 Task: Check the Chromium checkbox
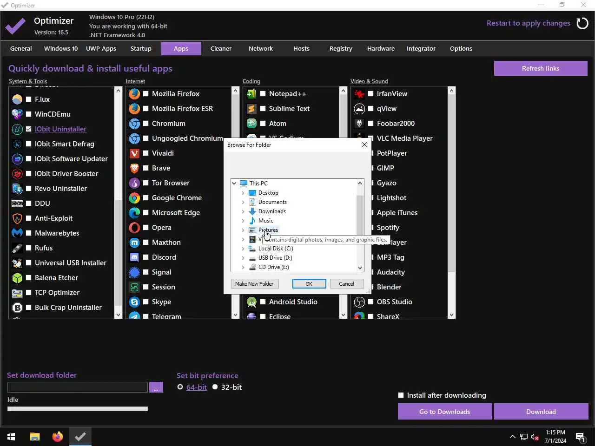click(x=146, y=124)
